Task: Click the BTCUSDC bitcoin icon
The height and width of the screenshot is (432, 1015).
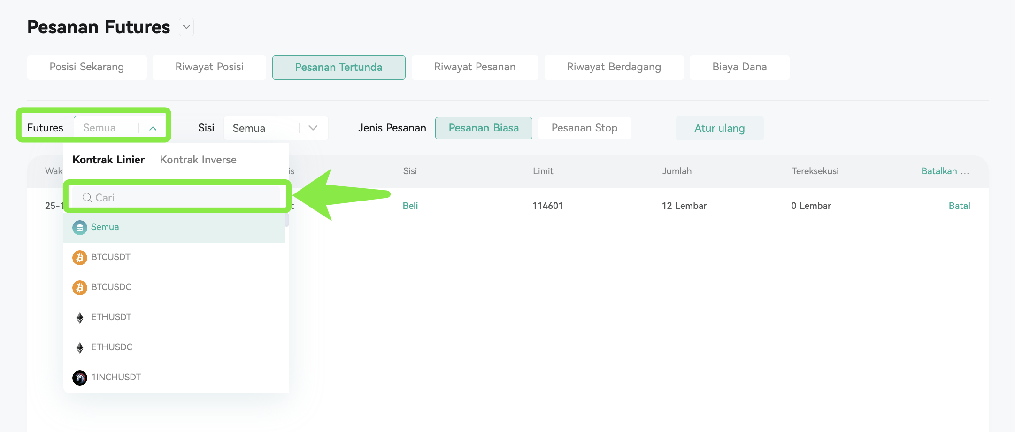Action: [80, 288]
